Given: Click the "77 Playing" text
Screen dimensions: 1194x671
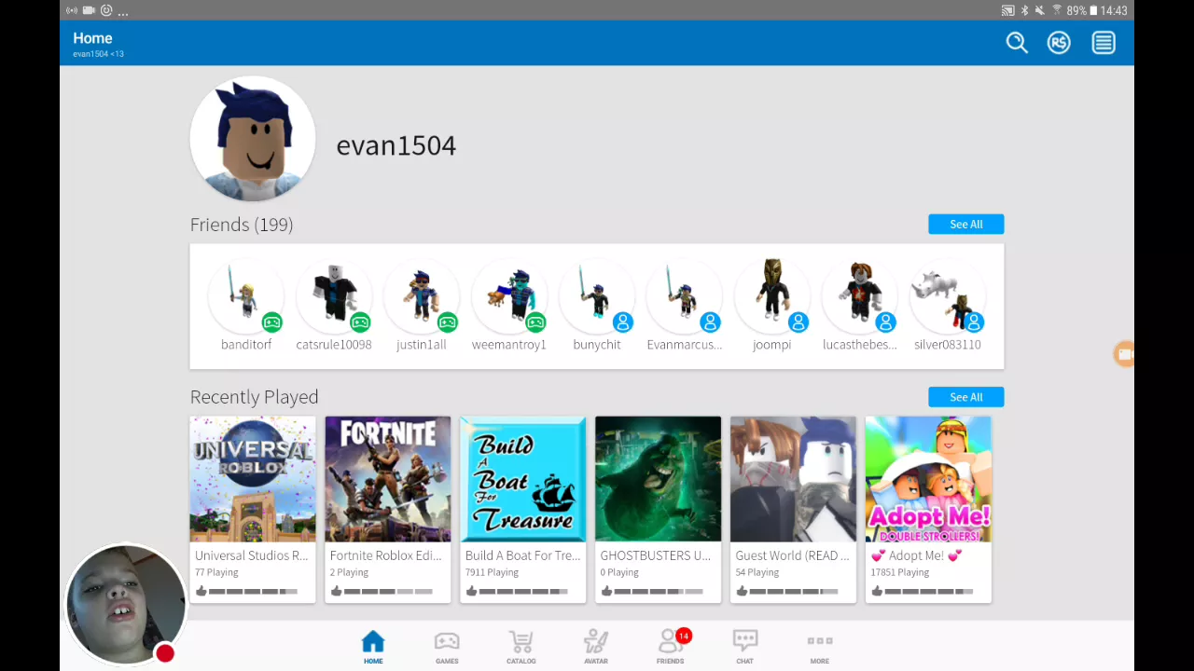Looking at the screenshot, I should [x=216, y=572].
